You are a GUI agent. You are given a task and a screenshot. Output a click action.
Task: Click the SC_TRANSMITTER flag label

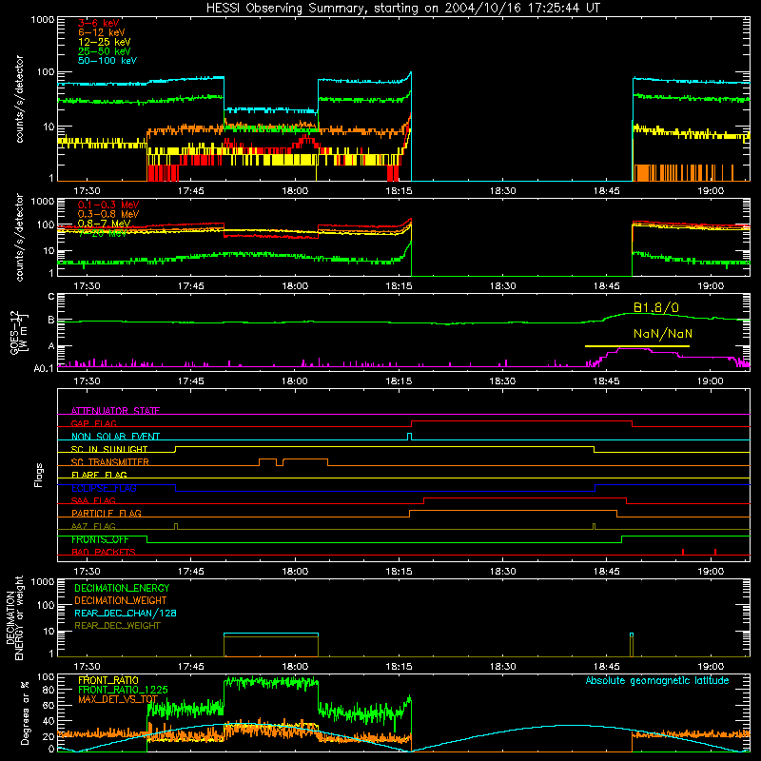[x=110, y=462]
